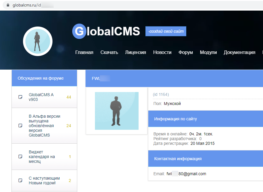
Task: Click the 'создай свой сайт' banner button
Action: 166,31
